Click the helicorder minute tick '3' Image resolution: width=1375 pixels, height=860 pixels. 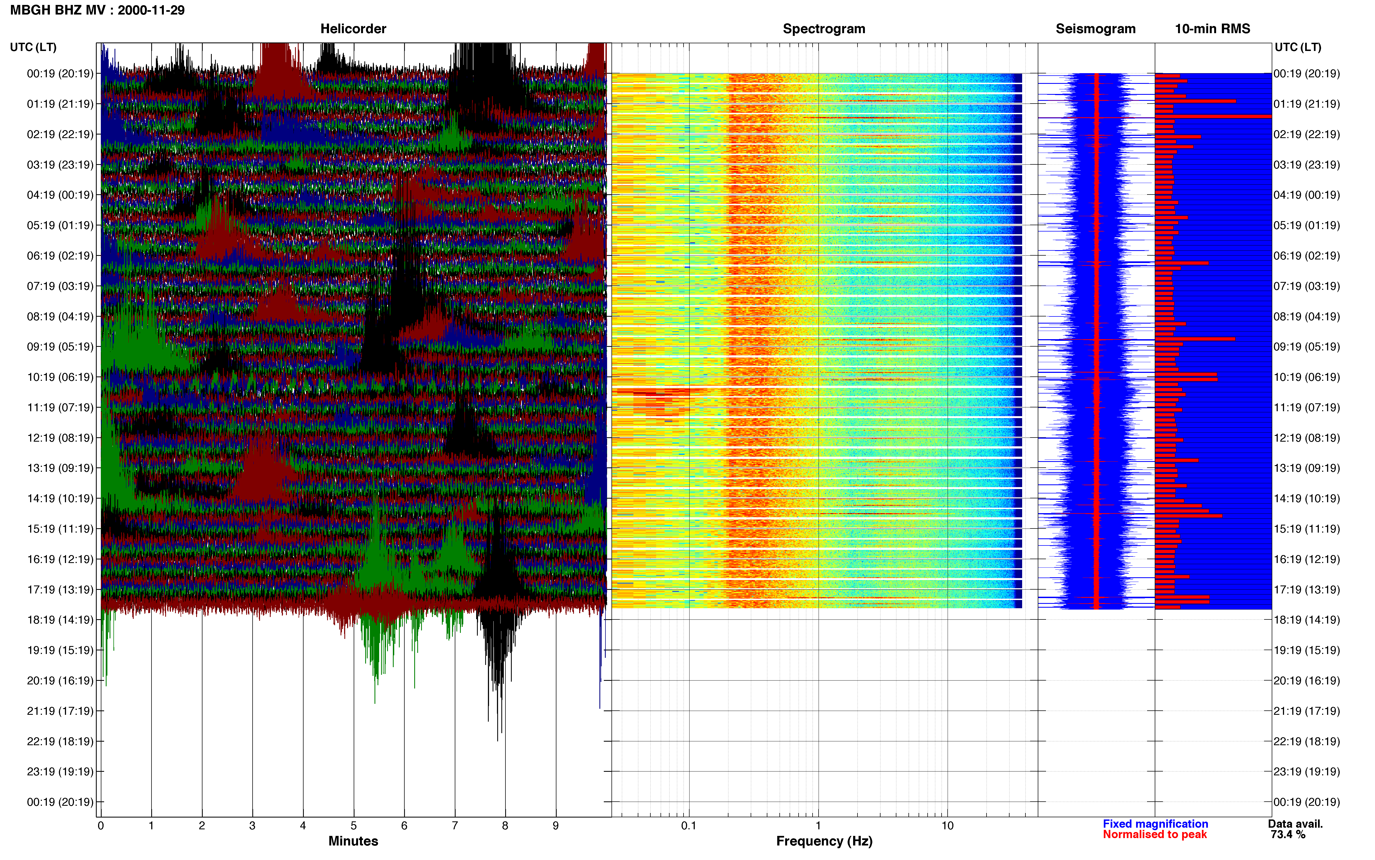(253, 826)
